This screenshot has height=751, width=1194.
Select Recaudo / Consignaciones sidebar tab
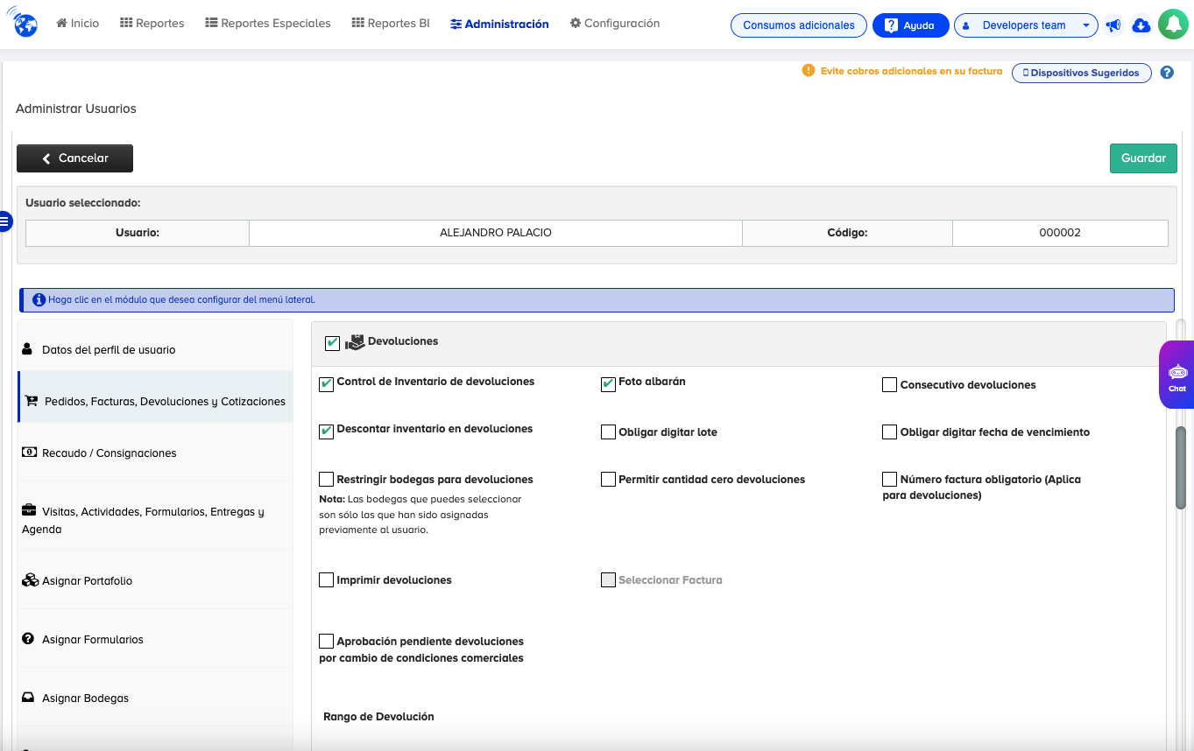(110, 453)
